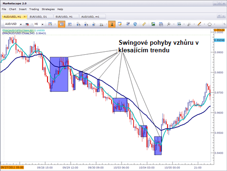Open the pitchfork tool dropdown arrow
Image resolution: width=227 pixels, height=171 pixels.
(174, 24)
